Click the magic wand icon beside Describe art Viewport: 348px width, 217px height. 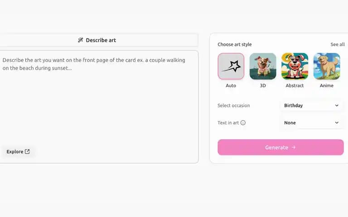coord(80,40)
